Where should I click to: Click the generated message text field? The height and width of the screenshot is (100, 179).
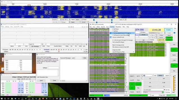(154, 90)
